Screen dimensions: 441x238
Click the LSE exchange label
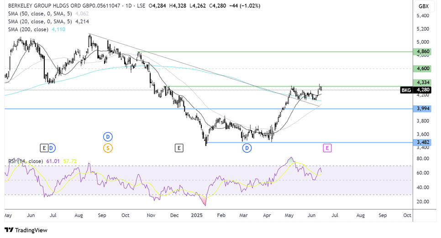pos(141,5)
